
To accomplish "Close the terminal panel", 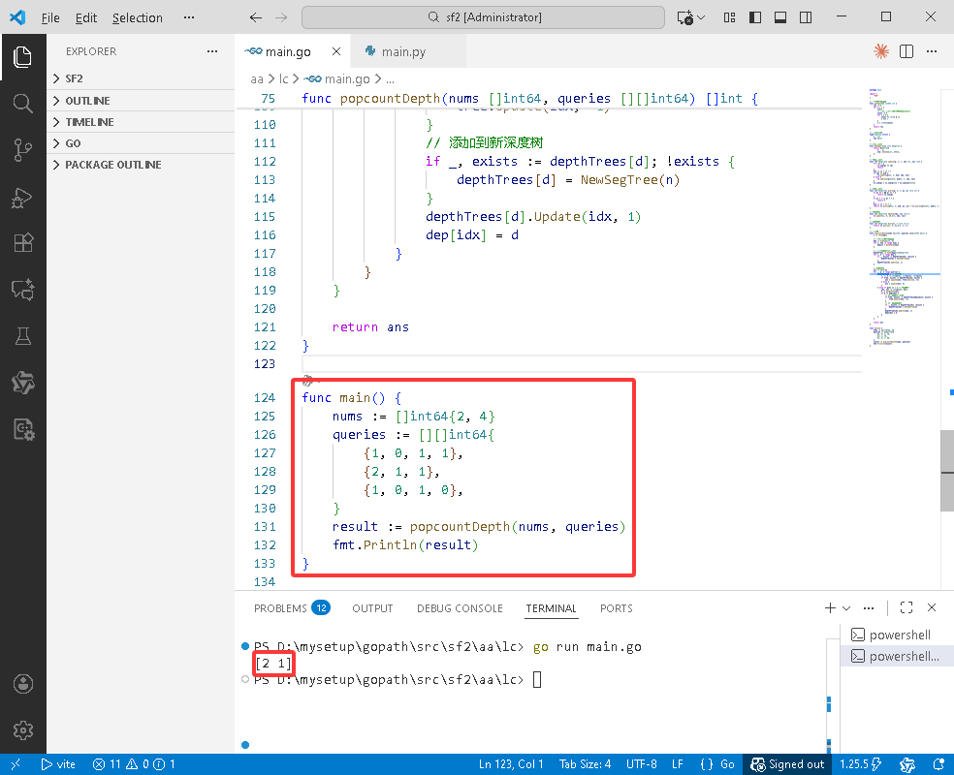I will click(x=931, y=607).
